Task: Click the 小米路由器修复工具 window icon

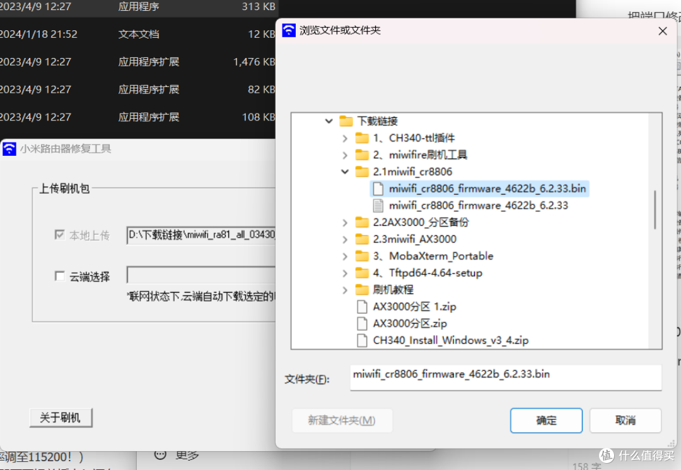Action: pyautogui.click(x=9, y=149)
